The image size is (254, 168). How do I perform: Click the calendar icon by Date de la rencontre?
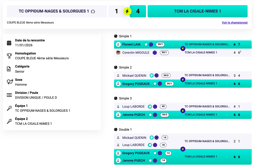click(9, 43)
